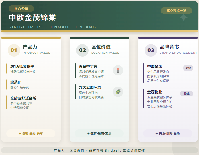
Task: Click the 中国金茂 item title
Action: click(x=155, y=66)
